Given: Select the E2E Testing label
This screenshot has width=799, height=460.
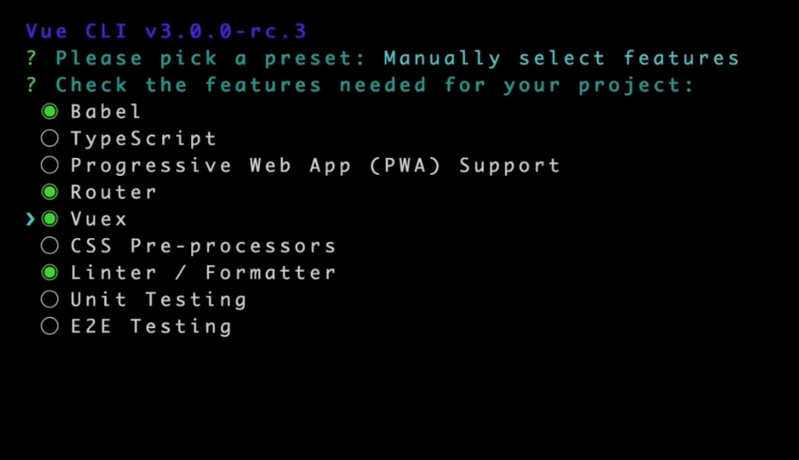Looking at the screenshot, I should point(151,327).
